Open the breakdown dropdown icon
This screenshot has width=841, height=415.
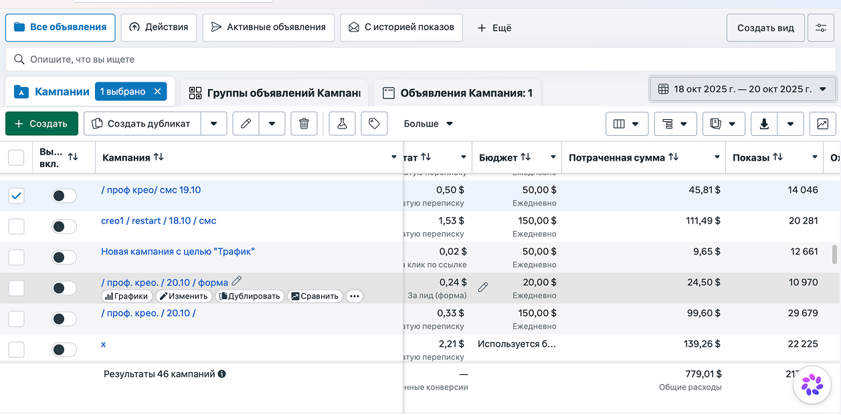[675, 124]
